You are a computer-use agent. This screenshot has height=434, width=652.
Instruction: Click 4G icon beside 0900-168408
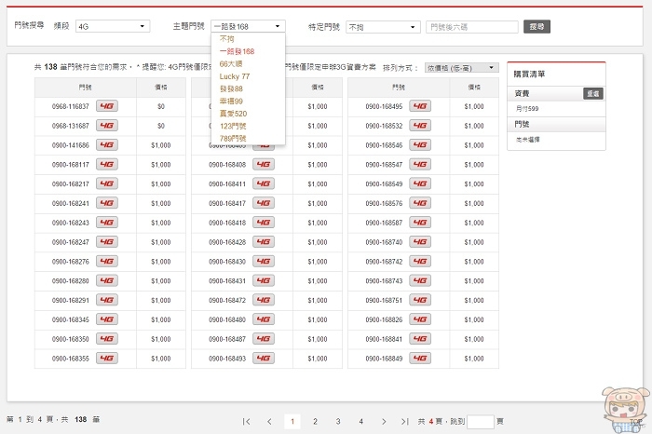point(264,165)
